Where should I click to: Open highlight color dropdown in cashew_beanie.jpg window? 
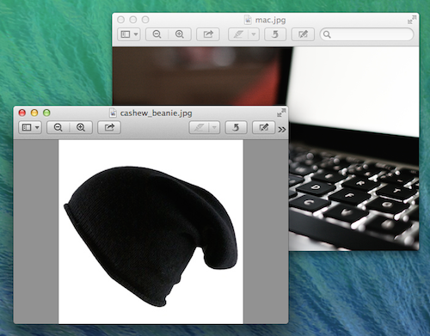click(215, 127)
